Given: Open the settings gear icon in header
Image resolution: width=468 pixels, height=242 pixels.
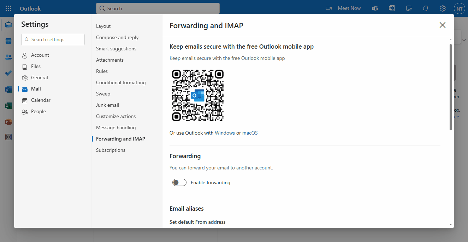Looking at the screenshot, I should click(x=443, y=8).
